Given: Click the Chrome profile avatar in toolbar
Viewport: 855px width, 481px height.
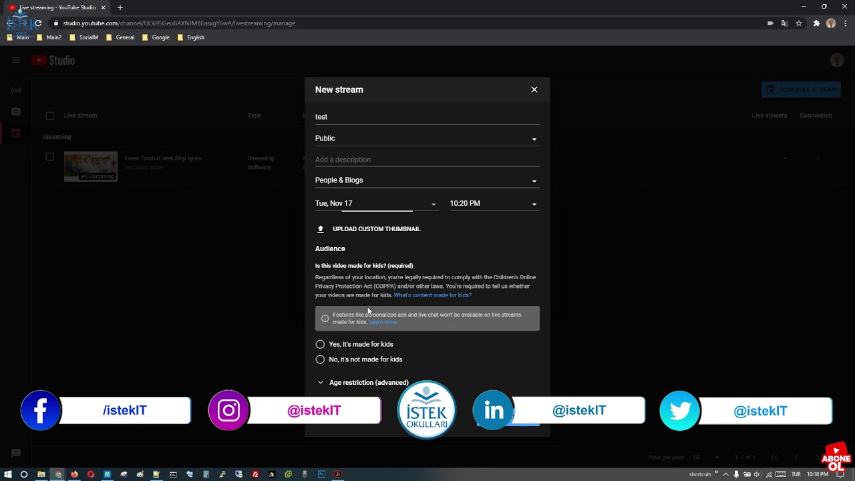Looking at the screenshot, I should [831, 23].
